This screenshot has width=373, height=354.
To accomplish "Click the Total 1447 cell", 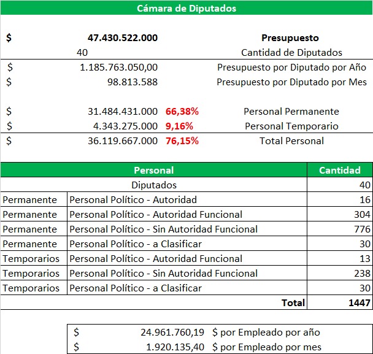I will coord(340,303).
